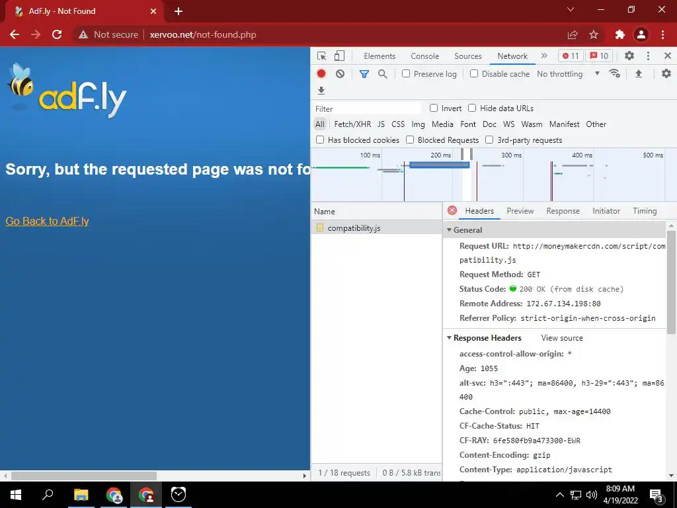Screen dimensions: 677x508
Task: Open Chrome three-dot menu
Action: (662, 34)
